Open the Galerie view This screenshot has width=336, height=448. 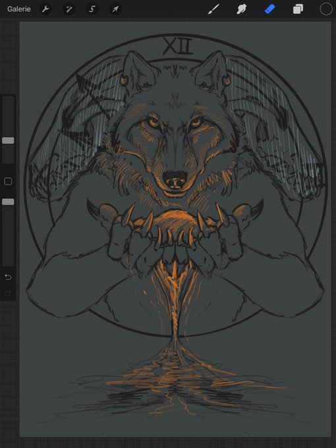(x=19, y=9)
